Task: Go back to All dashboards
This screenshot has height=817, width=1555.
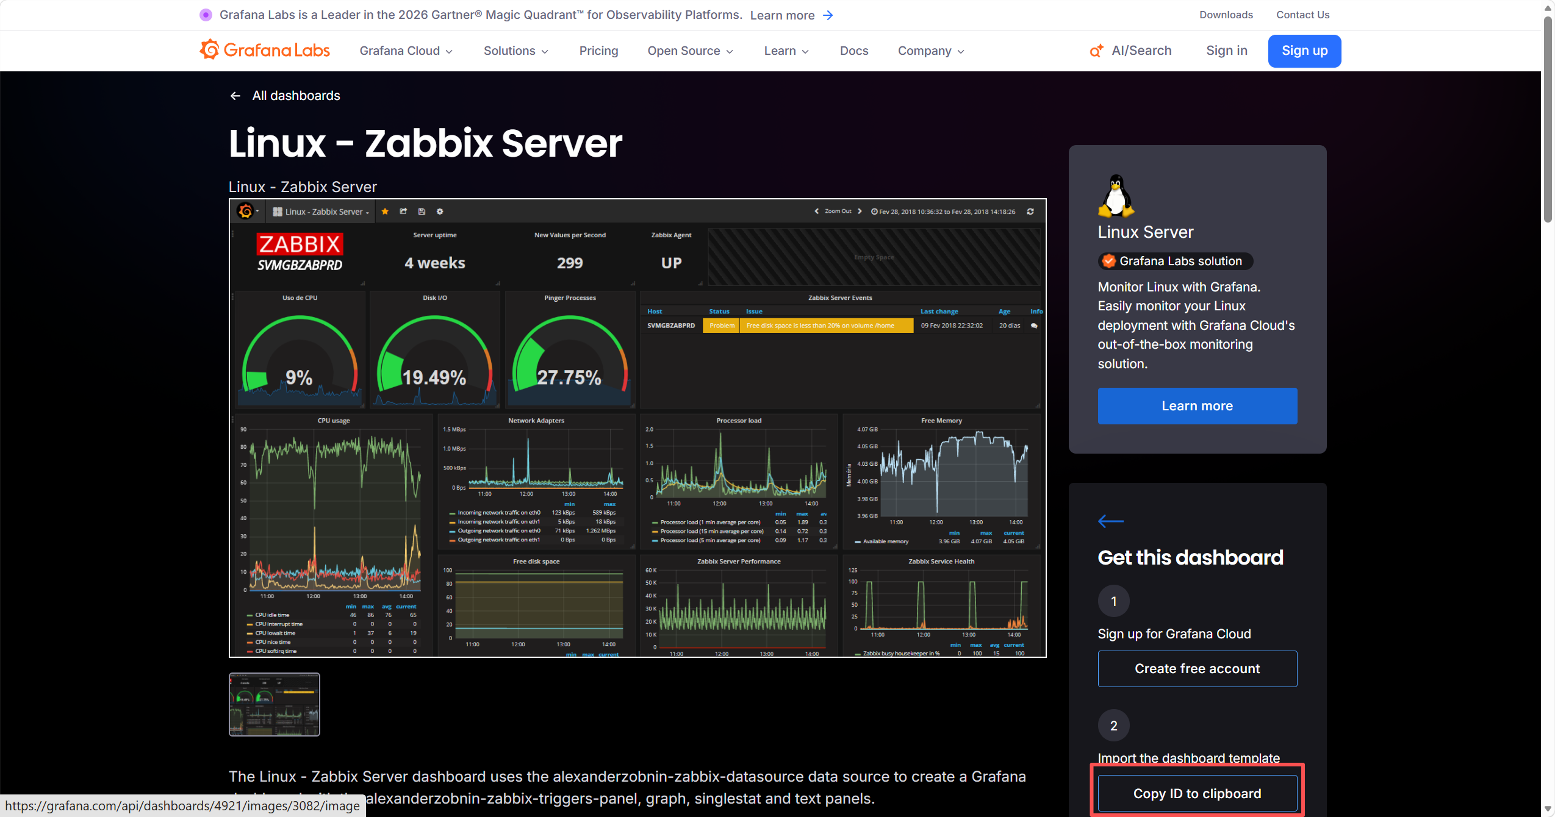Action: click(296, 96)
